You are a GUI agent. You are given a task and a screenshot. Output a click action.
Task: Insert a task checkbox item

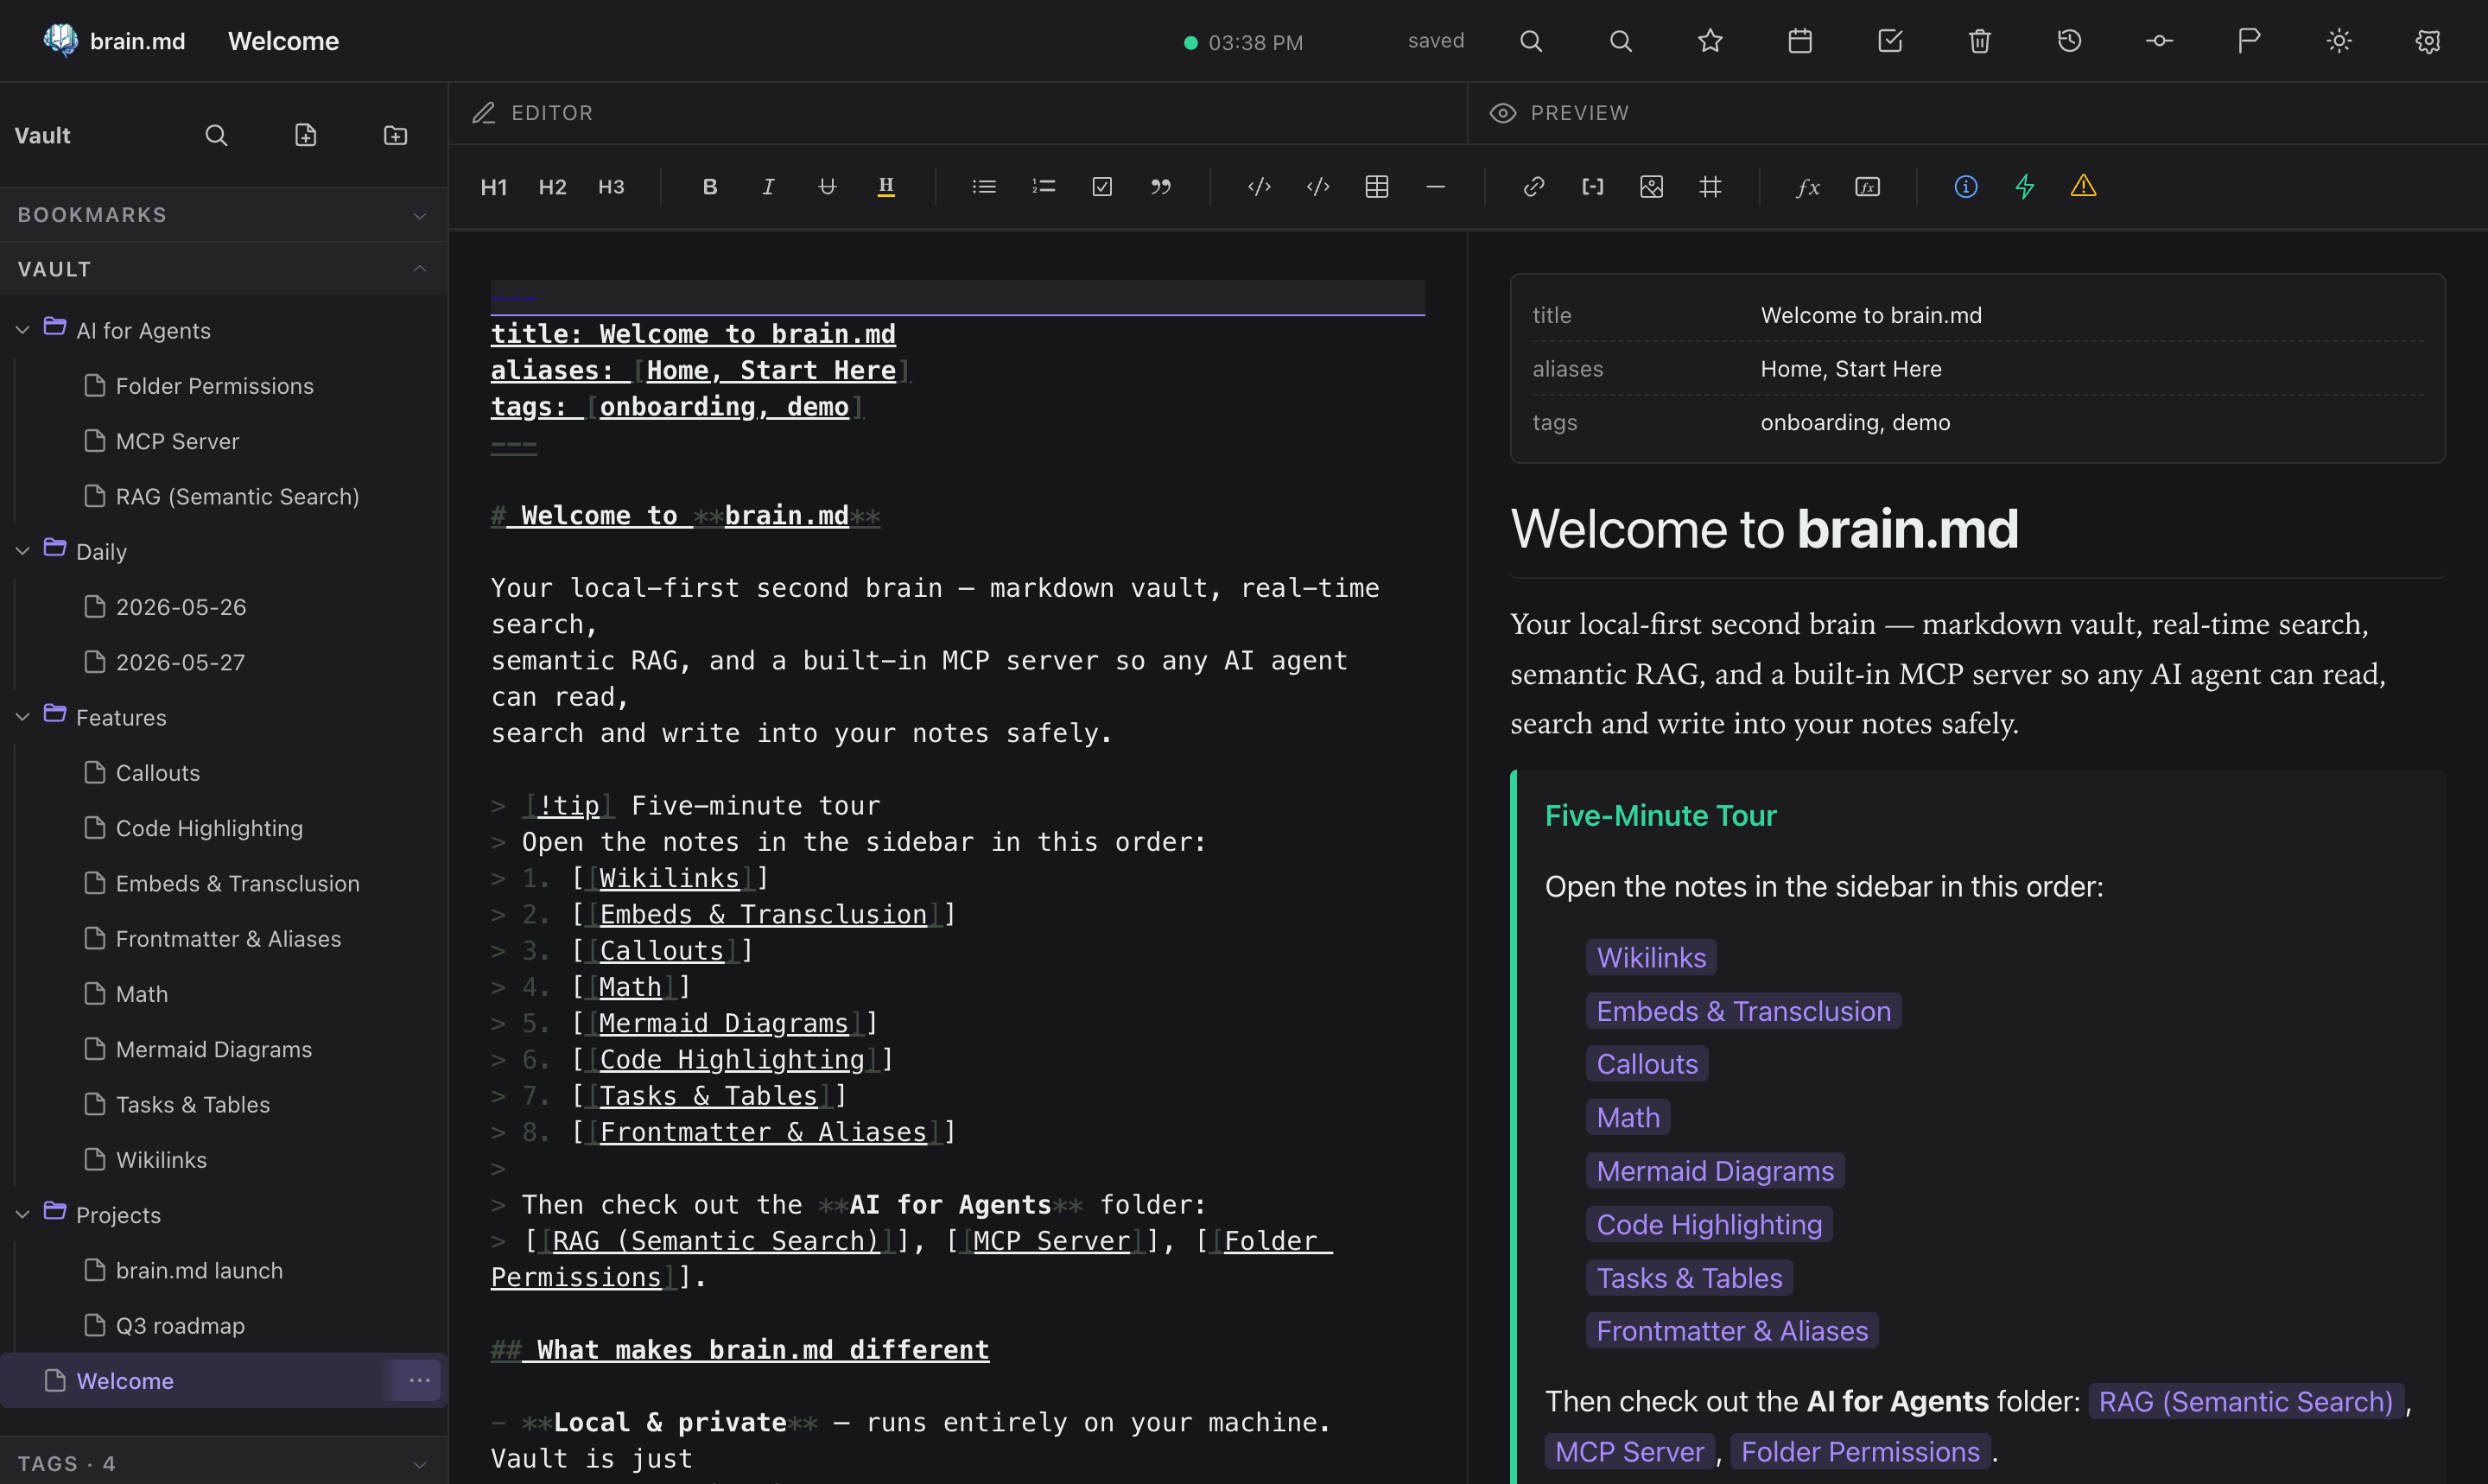coord(1102,187)
